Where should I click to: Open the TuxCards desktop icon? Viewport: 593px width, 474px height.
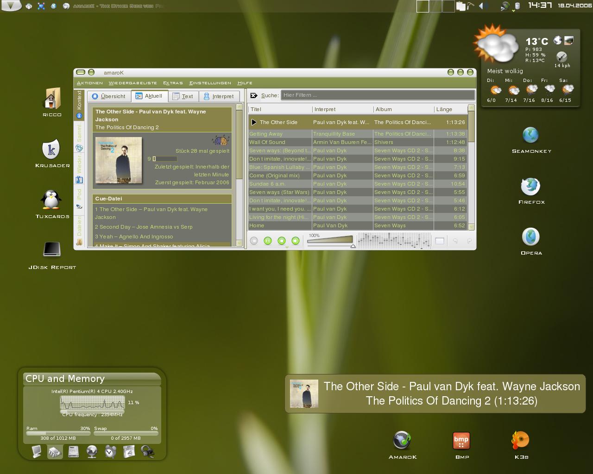[x=52, y=204]
